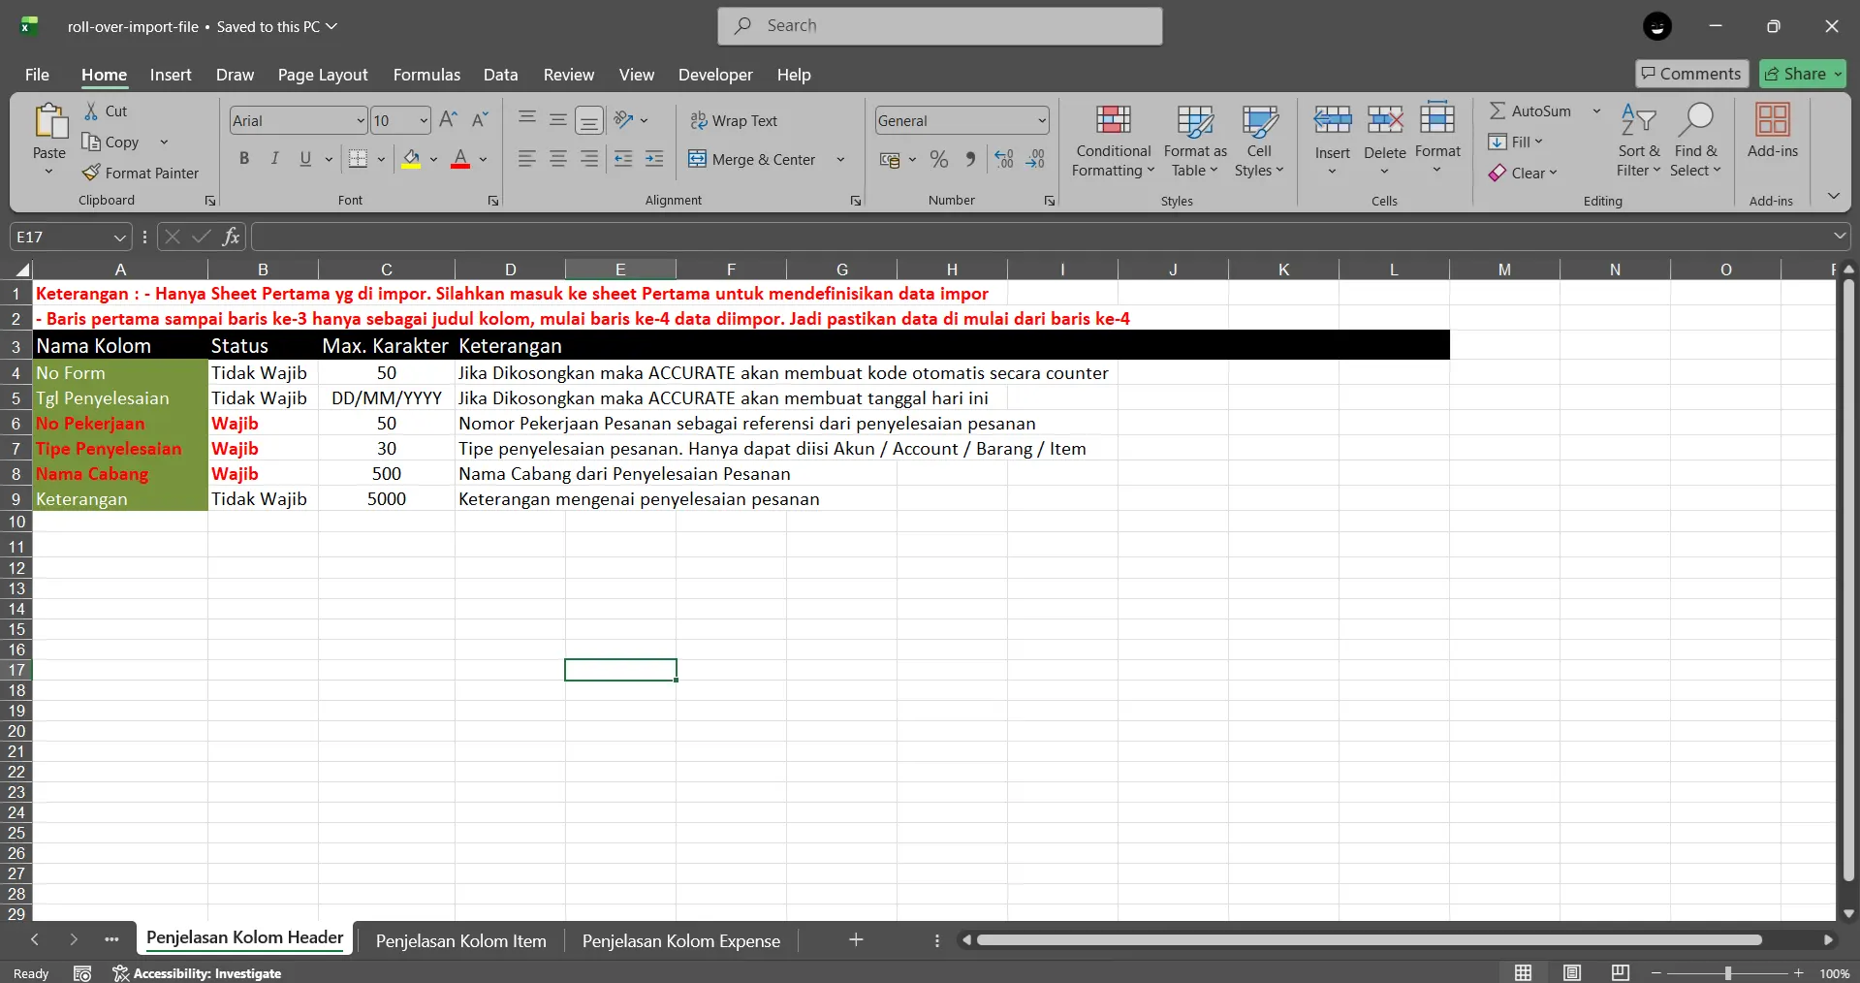The image size is (1860, 983).
Task: Expand the Name Box dropdown arrow
Action: 119,238
